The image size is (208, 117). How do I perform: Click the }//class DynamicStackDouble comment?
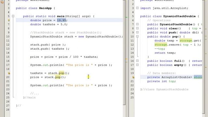pos(164,89)
